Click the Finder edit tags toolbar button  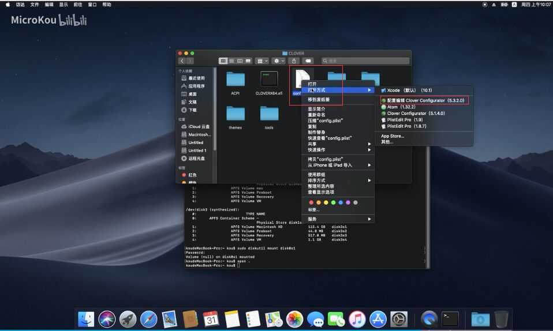tap(308, 61)
